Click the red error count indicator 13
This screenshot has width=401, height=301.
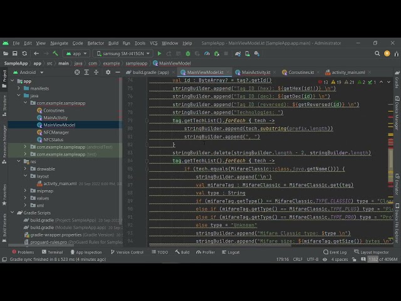coord(323,82)
